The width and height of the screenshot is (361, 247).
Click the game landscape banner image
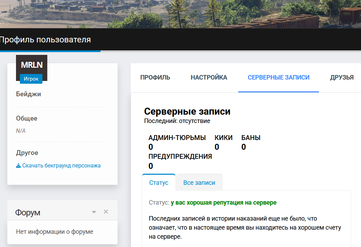coord(180,14)
